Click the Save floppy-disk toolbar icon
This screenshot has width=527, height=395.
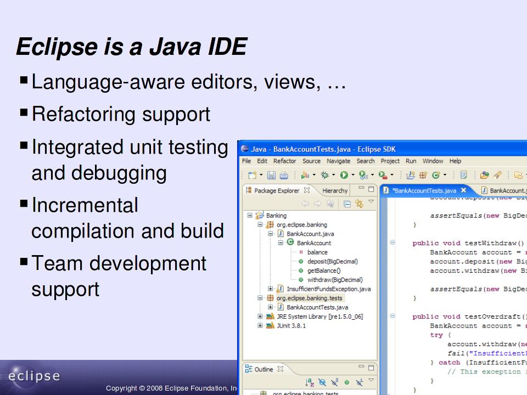click(272, 175)
